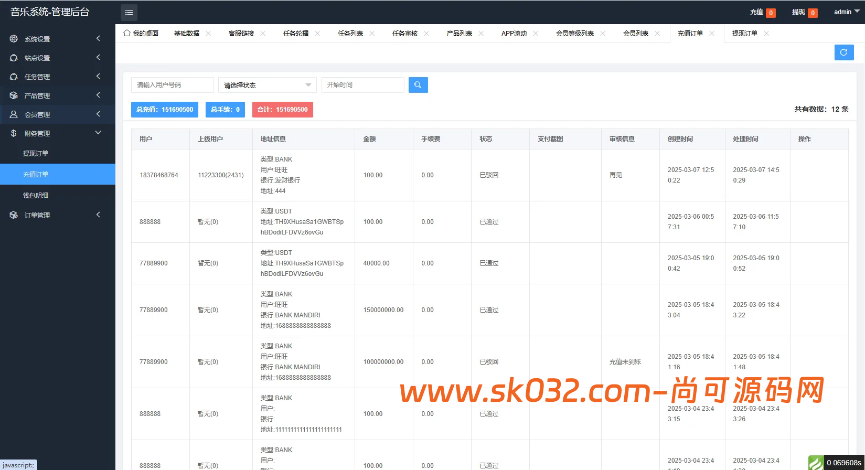Viewport: 865px width, 470px height.
Task: Expand 任务管理 menu chevron
Action: (98, 76)
